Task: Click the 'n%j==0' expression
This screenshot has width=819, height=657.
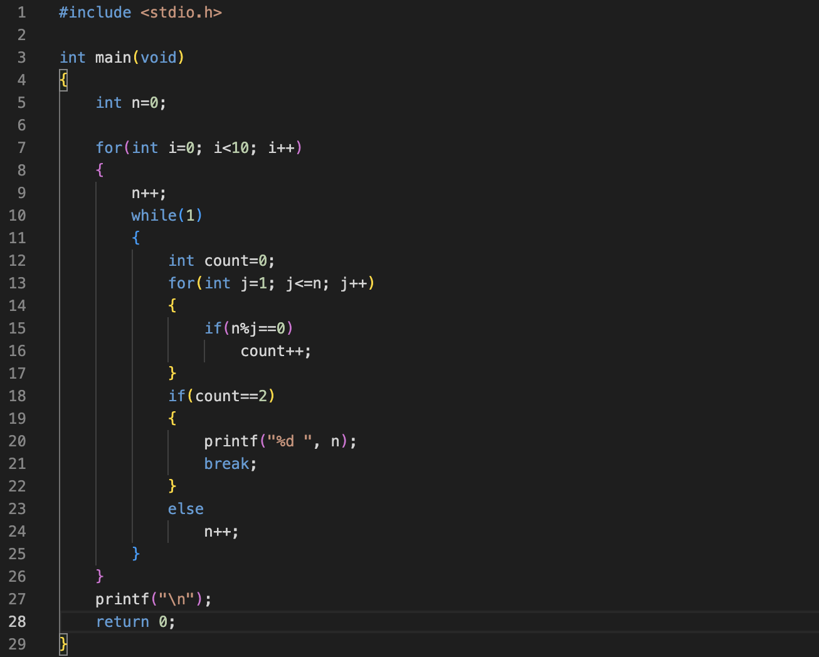Action: click(x=258, y=328)
